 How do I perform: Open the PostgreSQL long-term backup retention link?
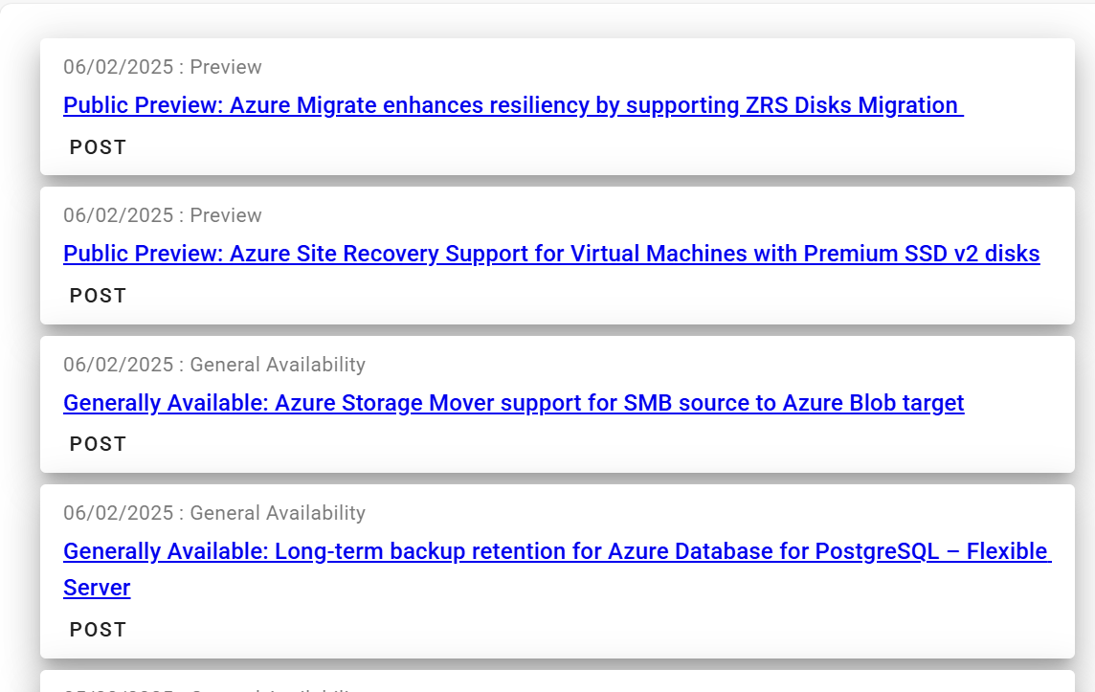(x=556, y=552)
